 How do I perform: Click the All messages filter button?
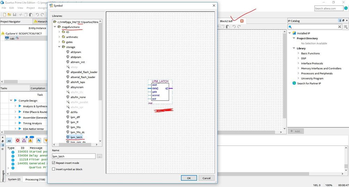(x=9, y=141)
